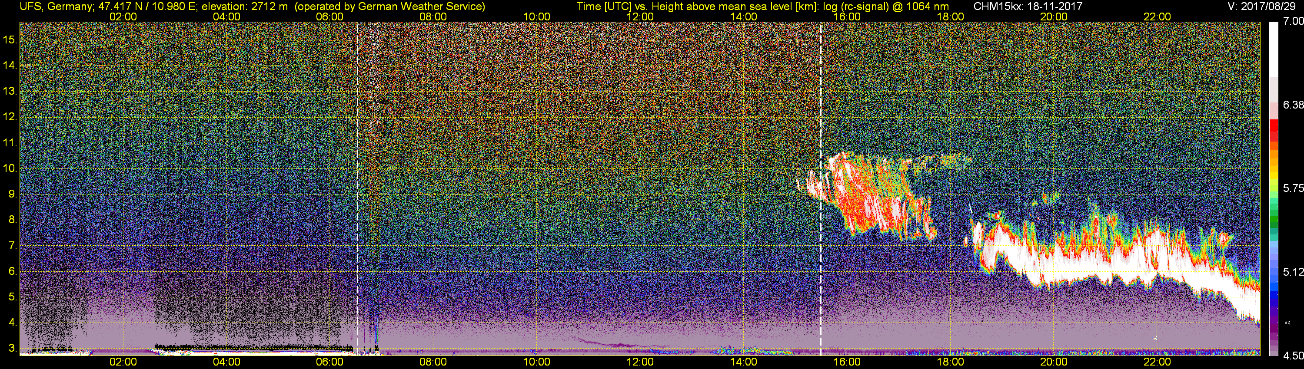Click the 4 km height axis label
This screenshot has height=369, width=1304.
tap(13, 323)
